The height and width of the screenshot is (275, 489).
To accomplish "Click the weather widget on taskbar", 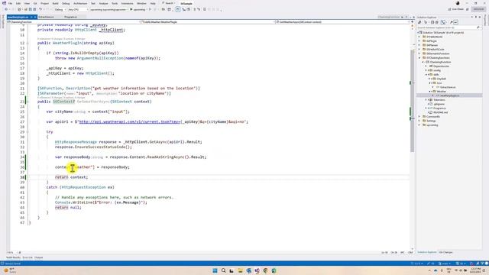I will click(x=9, y=270).
